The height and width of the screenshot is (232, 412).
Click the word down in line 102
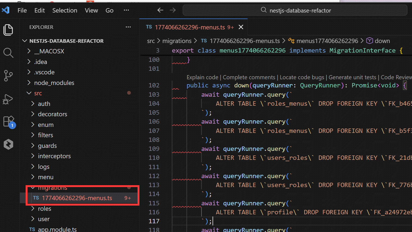242,85
